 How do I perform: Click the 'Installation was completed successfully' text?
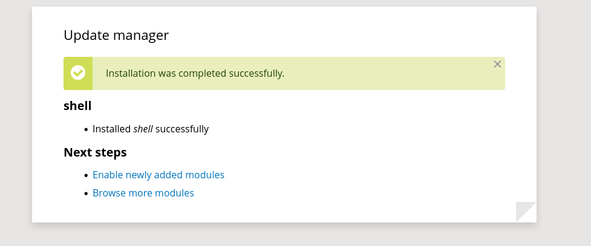click(195, 74)
